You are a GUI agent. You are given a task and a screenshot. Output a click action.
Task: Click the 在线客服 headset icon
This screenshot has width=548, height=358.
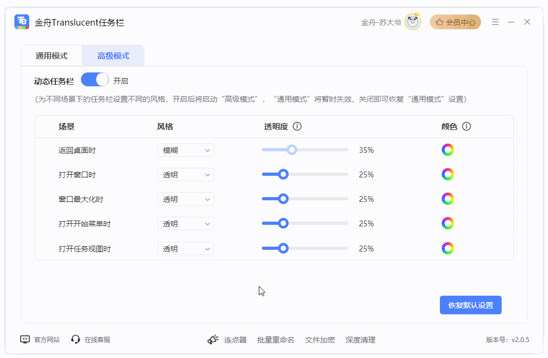point(76,339)
